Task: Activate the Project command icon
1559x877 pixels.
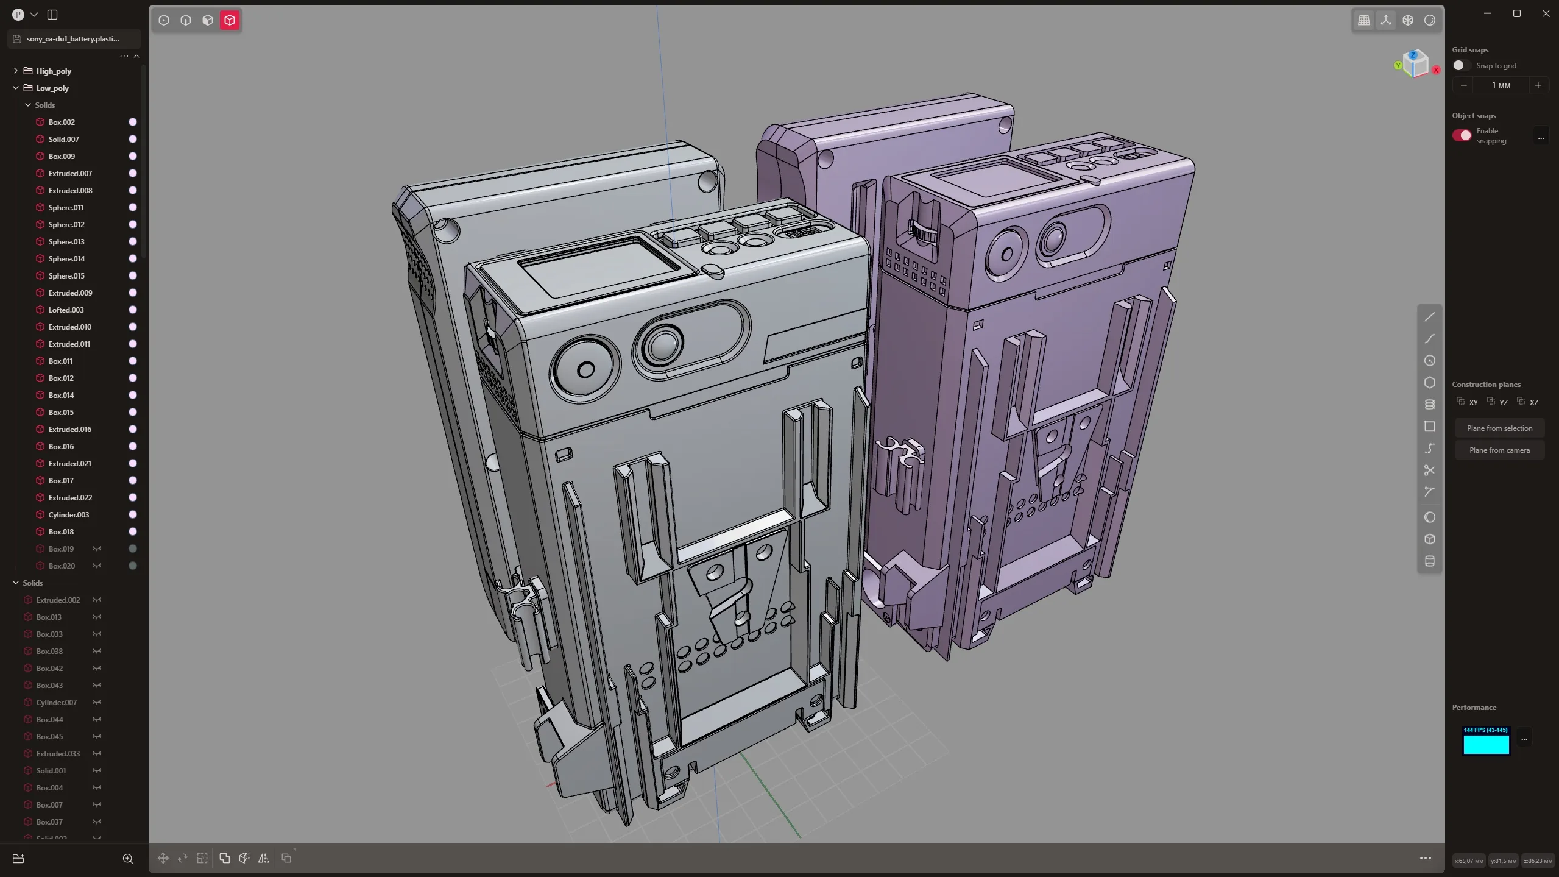Action: click(x=244, y=858)
